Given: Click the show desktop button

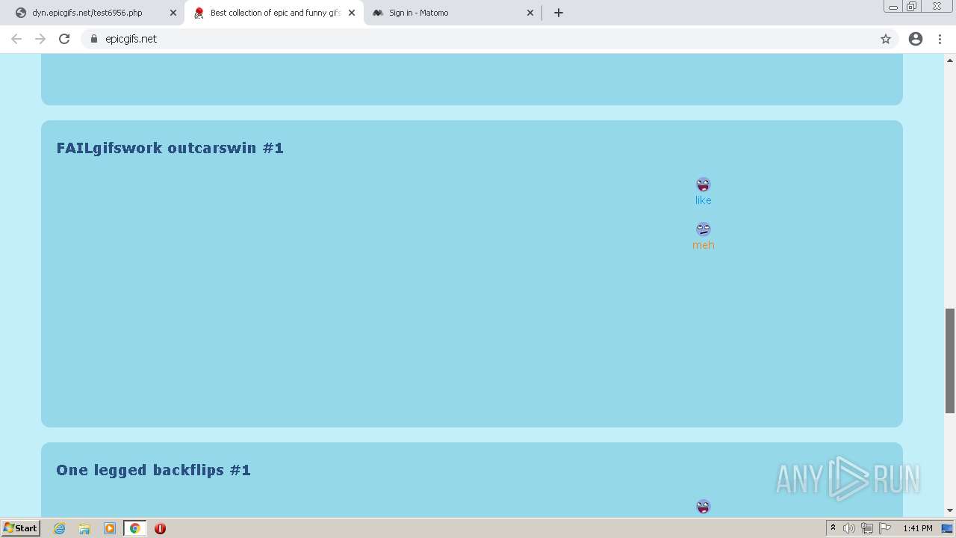Looking at the screenshot, I should click(x=948, y=528).
